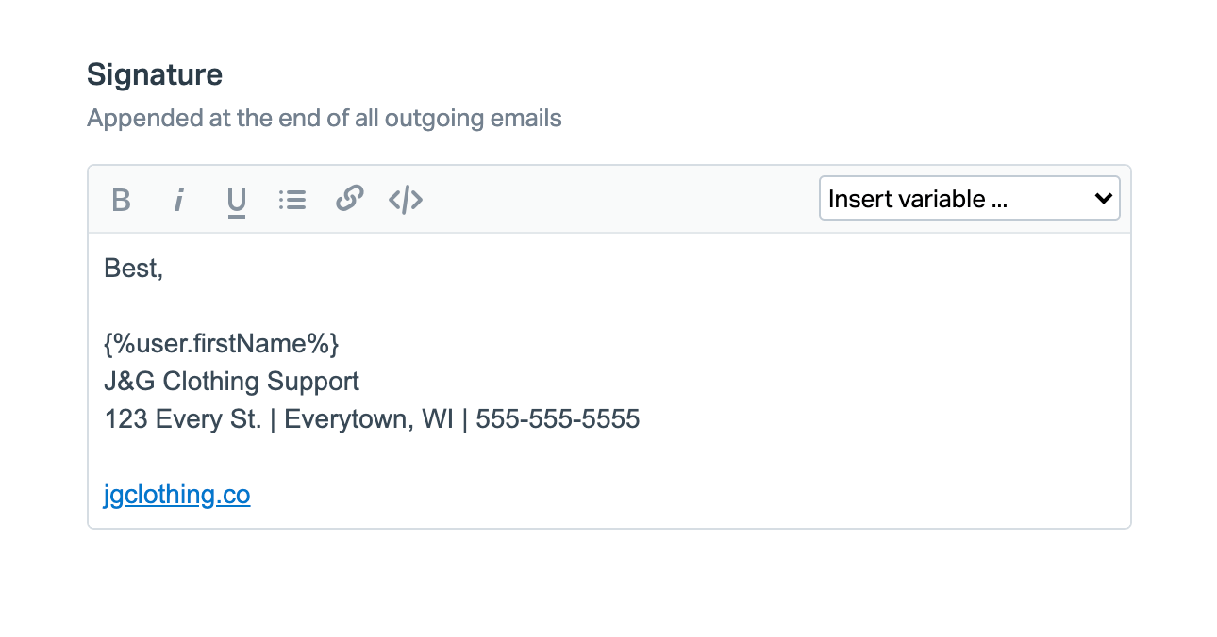Screen dimensions: 1217x637
Task: Click the underline formatting button
Action: (x=236, y=200)
